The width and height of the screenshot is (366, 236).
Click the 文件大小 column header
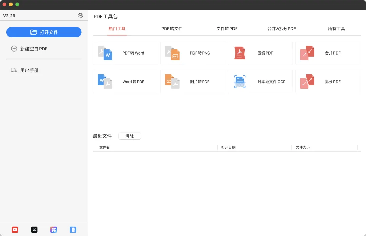click(x=303, y=147)
